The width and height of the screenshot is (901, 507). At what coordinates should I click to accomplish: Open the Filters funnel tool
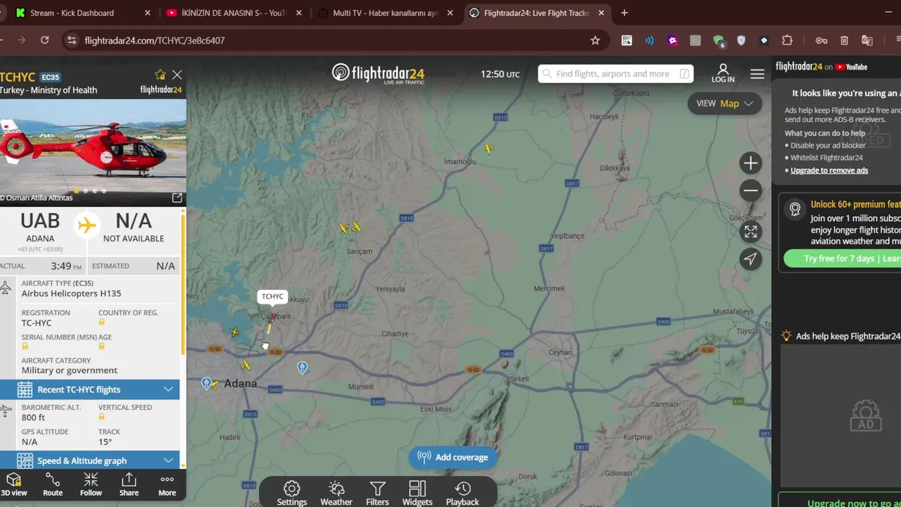click(x=377, y=493)
